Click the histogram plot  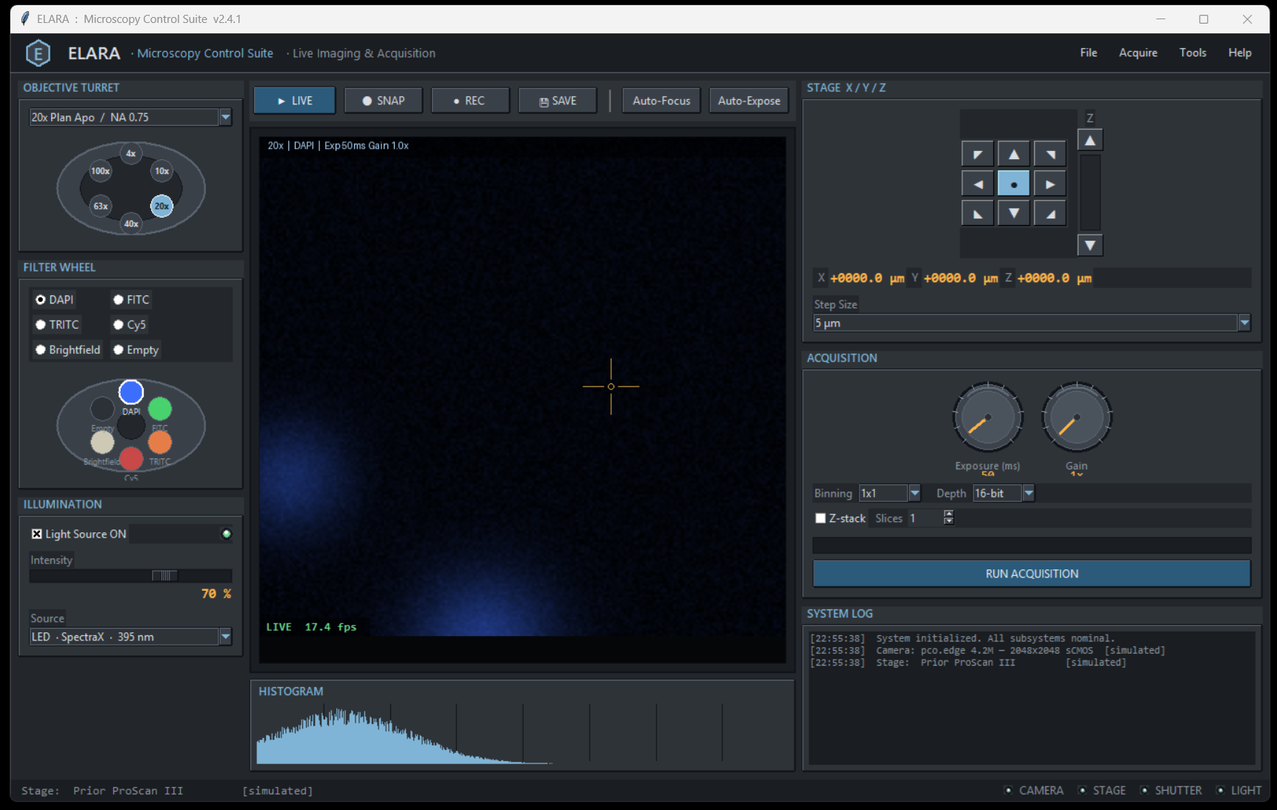[x=522, y=732]
